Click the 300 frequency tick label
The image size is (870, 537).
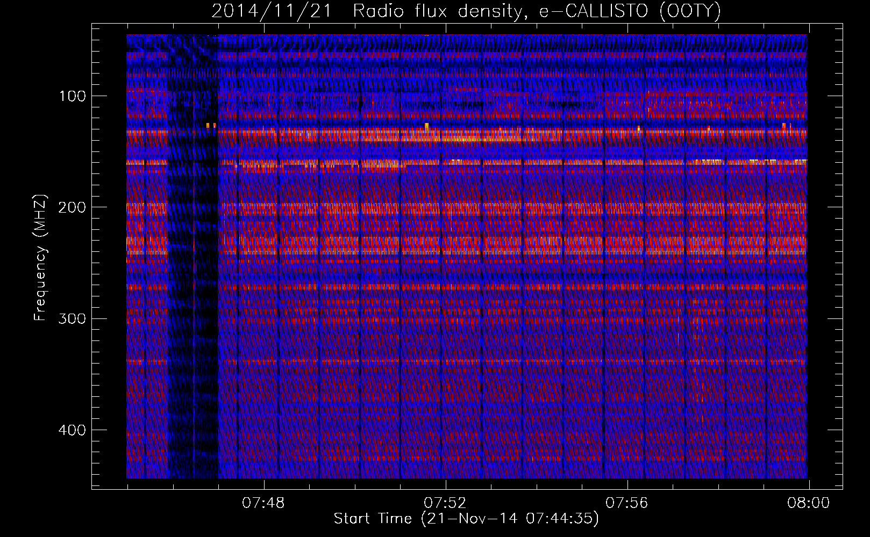tap(72, 318)
